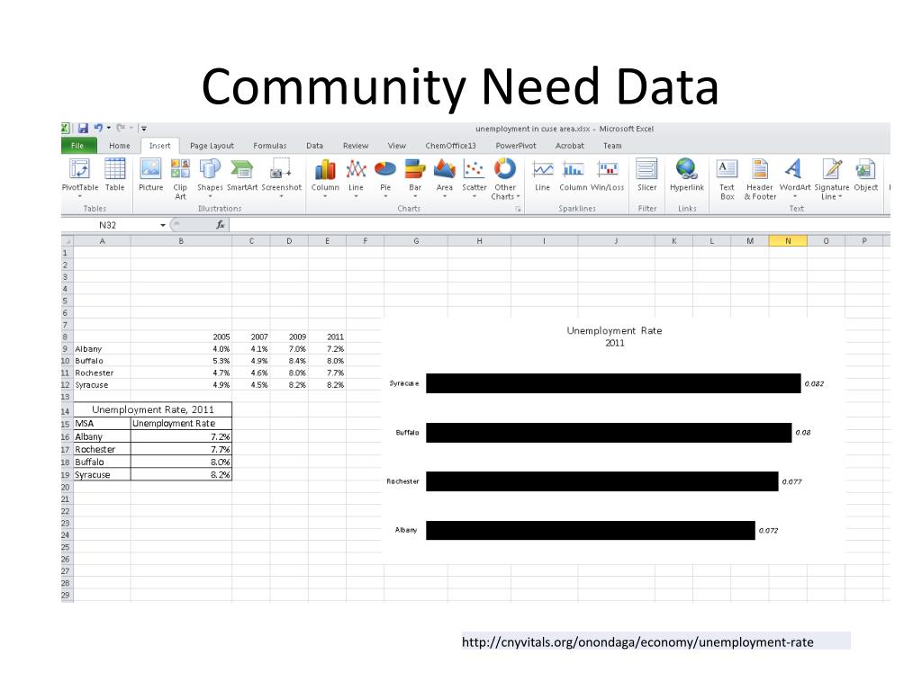Select the Albany bar in chart
Screen dimensions: 922x691
591,530
